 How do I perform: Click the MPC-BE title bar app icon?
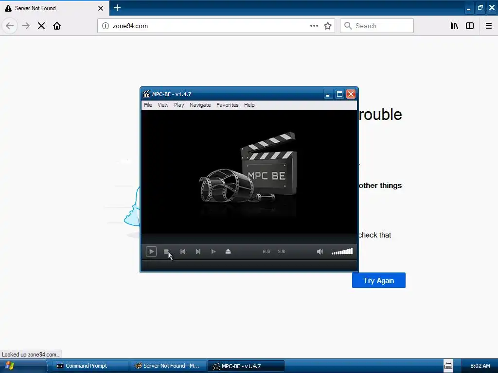146,94
